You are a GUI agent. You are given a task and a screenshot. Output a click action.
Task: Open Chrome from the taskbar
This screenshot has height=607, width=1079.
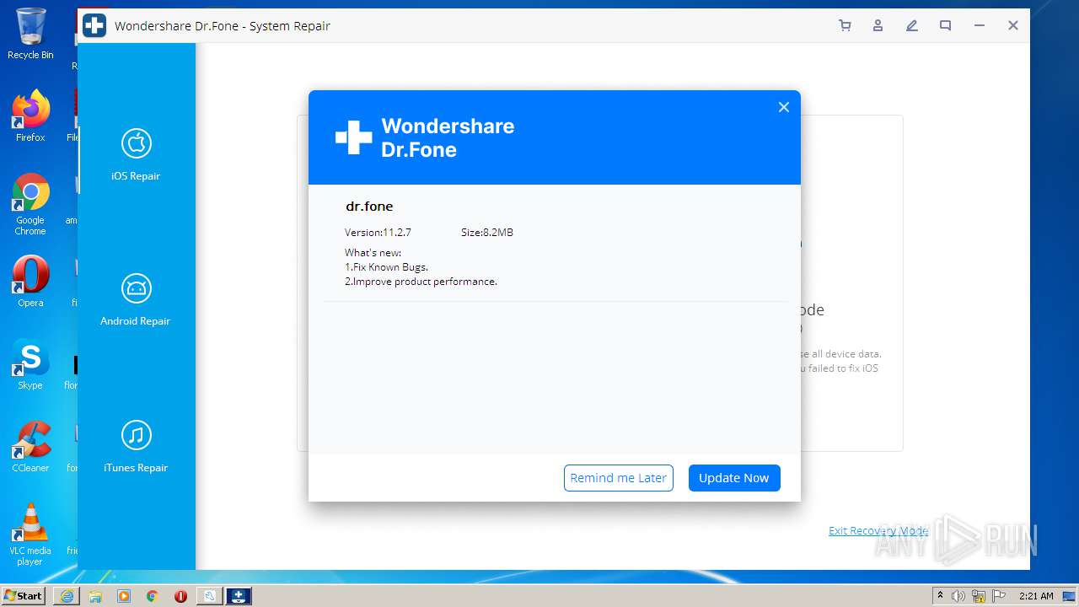tap(153, 596)
